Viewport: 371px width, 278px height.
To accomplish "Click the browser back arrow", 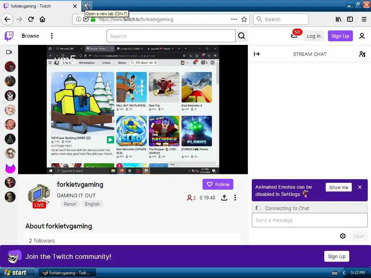I will 7,19.
